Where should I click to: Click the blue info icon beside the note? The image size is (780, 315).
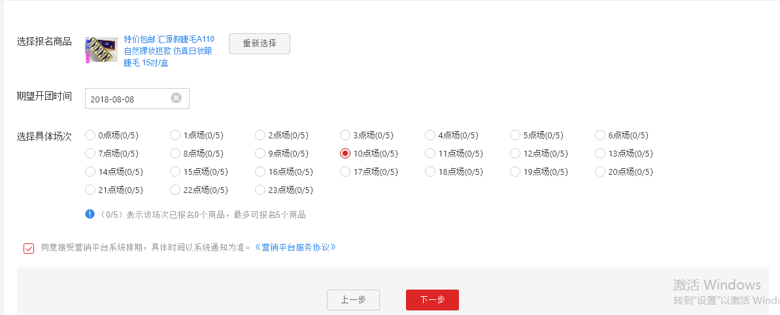tap(90, 214)
